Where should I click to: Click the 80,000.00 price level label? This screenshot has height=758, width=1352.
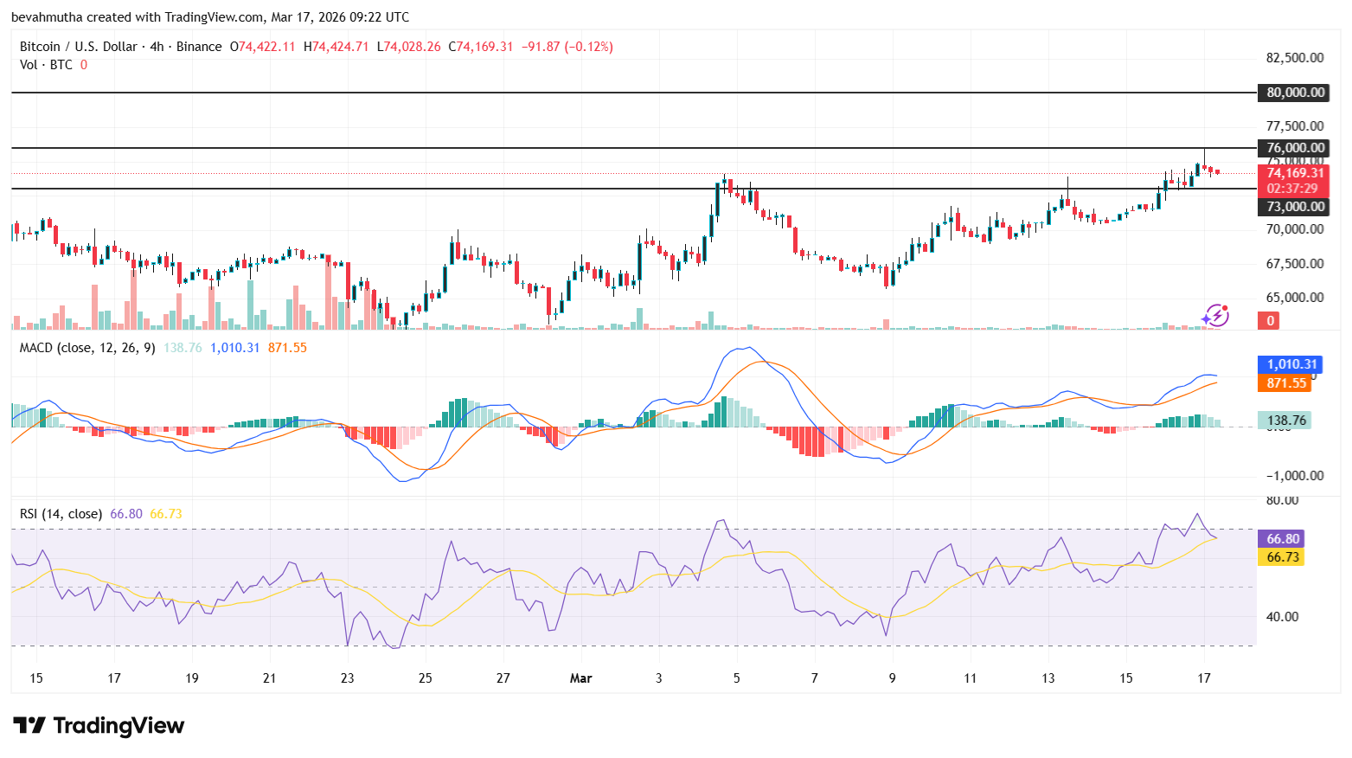tap(1294, 92)
